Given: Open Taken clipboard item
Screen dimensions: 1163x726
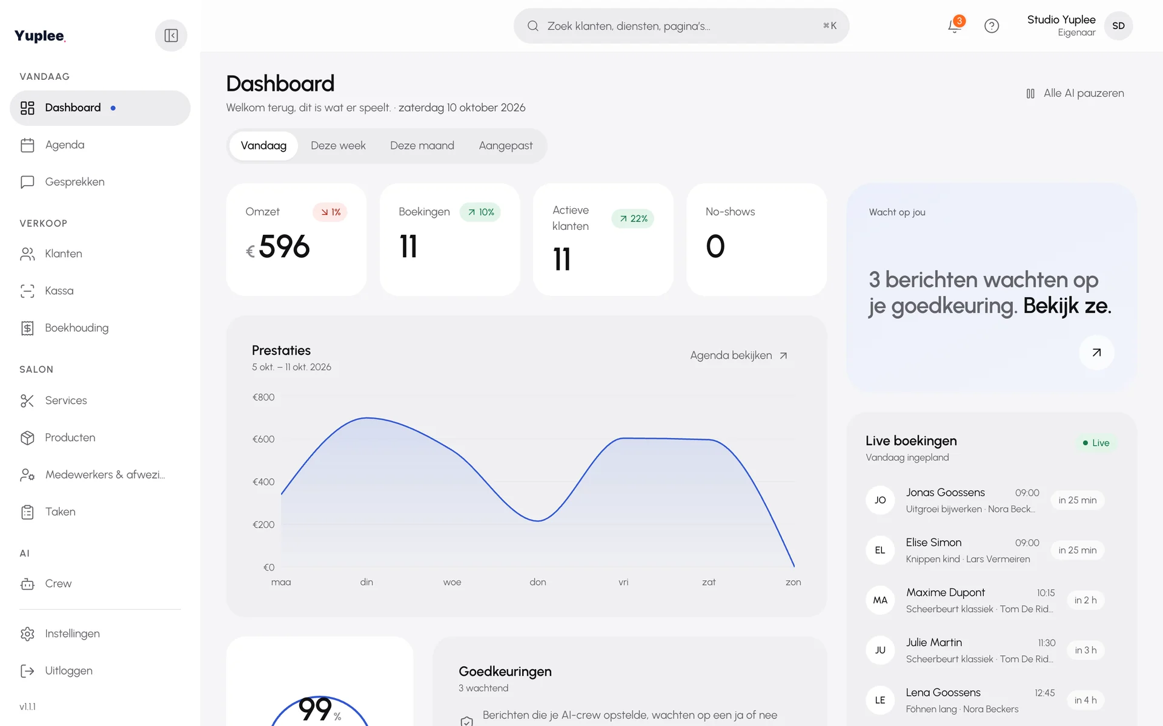Looking at the screenshot, I should pos(100,512).
